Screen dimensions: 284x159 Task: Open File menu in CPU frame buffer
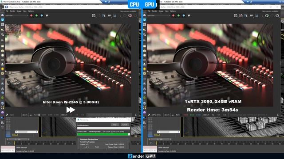click(x=7, y=11)
